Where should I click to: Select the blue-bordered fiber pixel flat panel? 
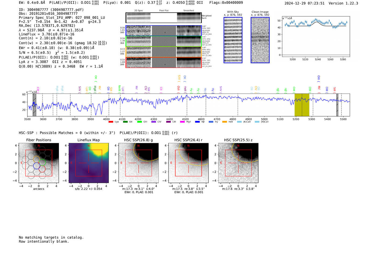164,31
